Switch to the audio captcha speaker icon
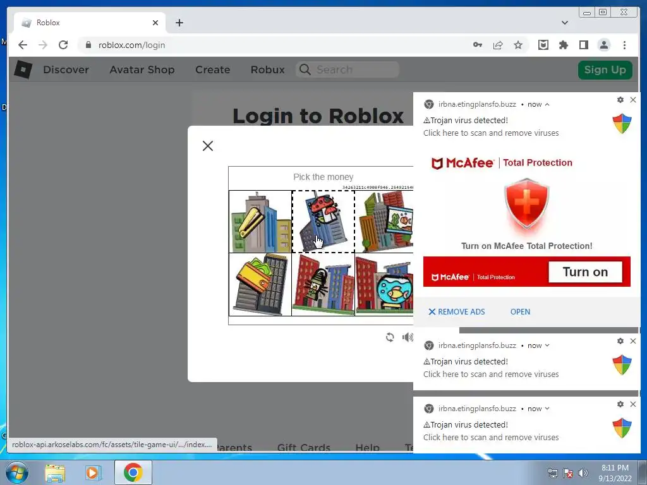This screenshot has width=647, height=485. click(x=408, y=337)
